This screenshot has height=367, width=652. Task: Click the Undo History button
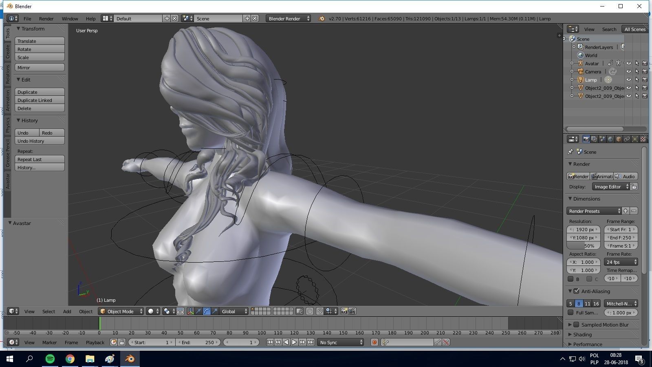click(x=40, y=141)
